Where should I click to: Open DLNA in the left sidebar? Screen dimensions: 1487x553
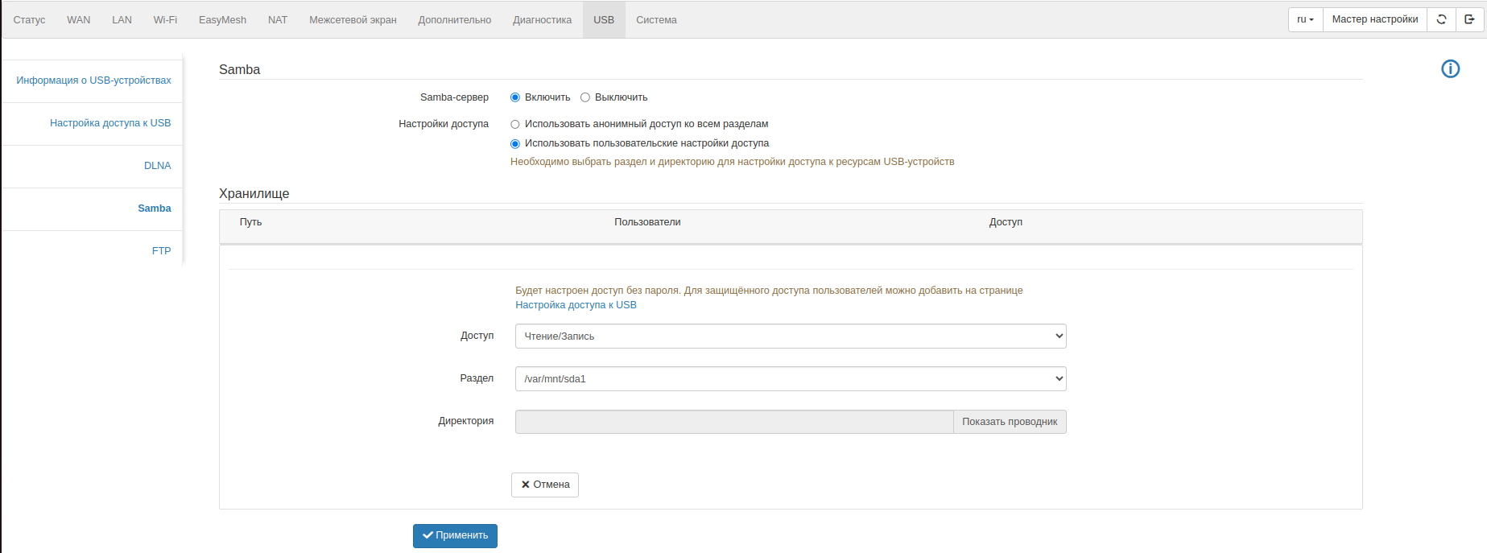pyautogui.click(x=157, y=166)
